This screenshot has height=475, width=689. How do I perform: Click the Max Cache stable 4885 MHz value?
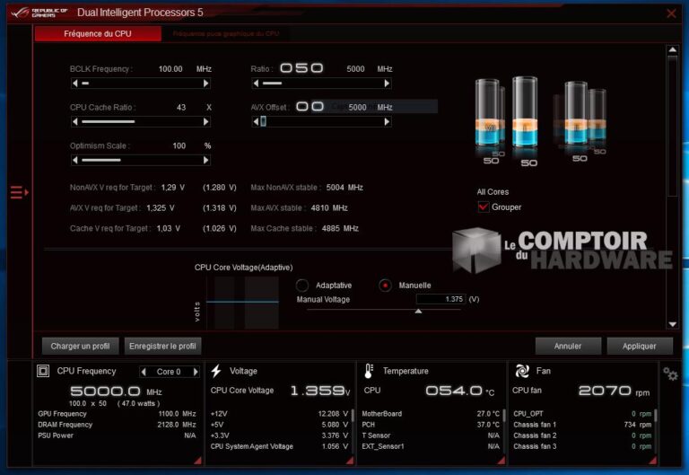click(x=340, y=229)
